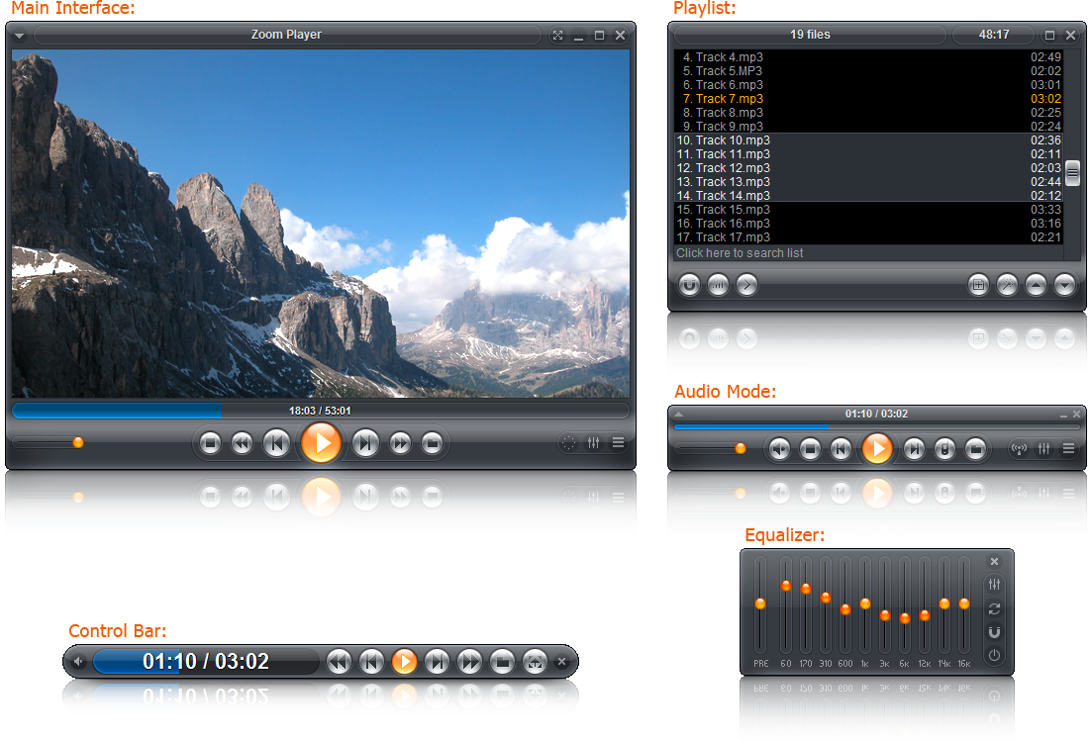Select Track 5.MP3 in the playlist
1091x742 pixels.
point(868,71)
